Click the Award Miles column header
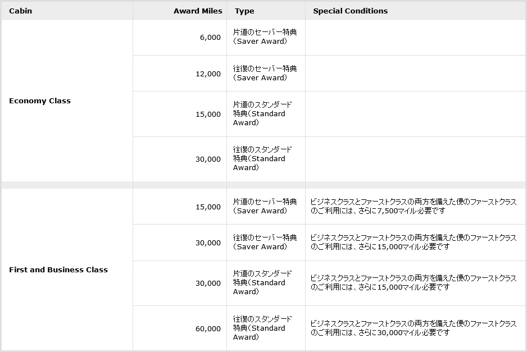Screen dimensions: 527x352 point(198,11)
